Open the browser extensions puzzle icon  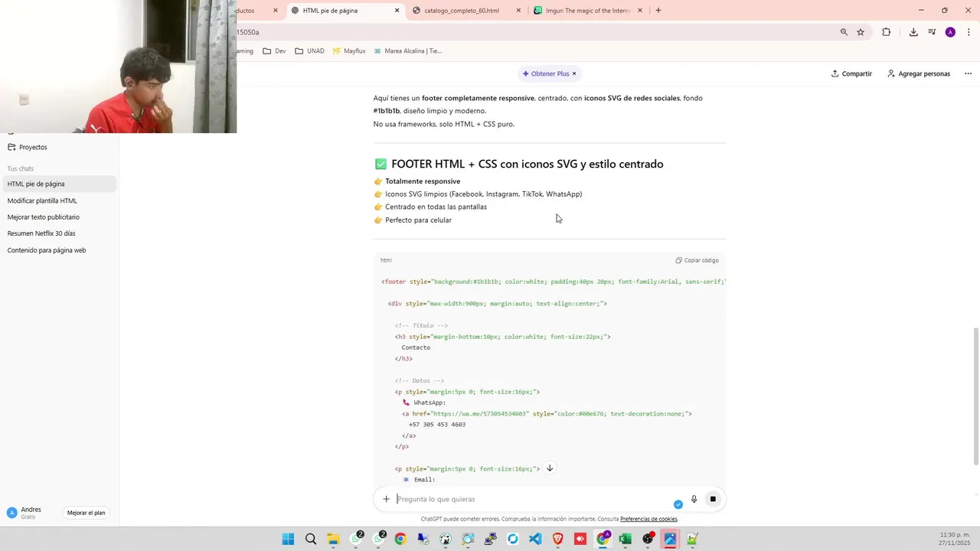(886, 32)
